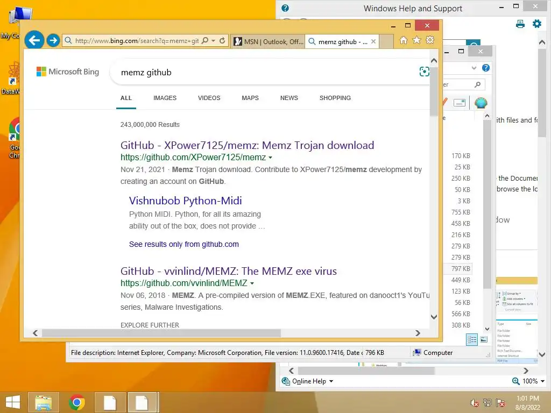This screenshot has height=413, width=551.
Task: Select the 170 KB file size entry
Action: (461, 155)
